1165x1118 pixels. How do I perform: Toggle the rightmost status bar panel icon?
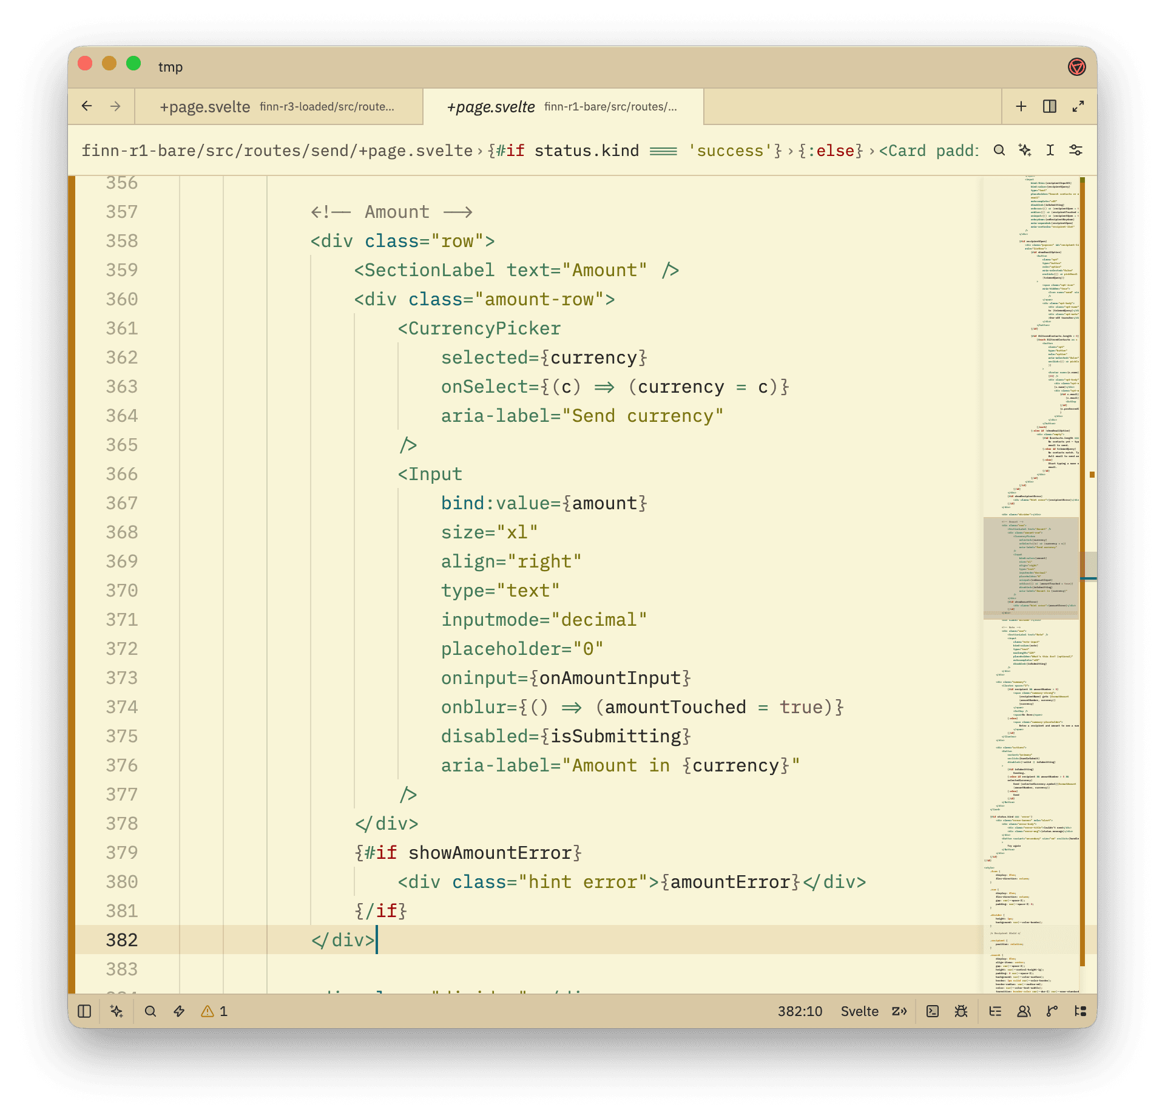pos(1081,1011)
